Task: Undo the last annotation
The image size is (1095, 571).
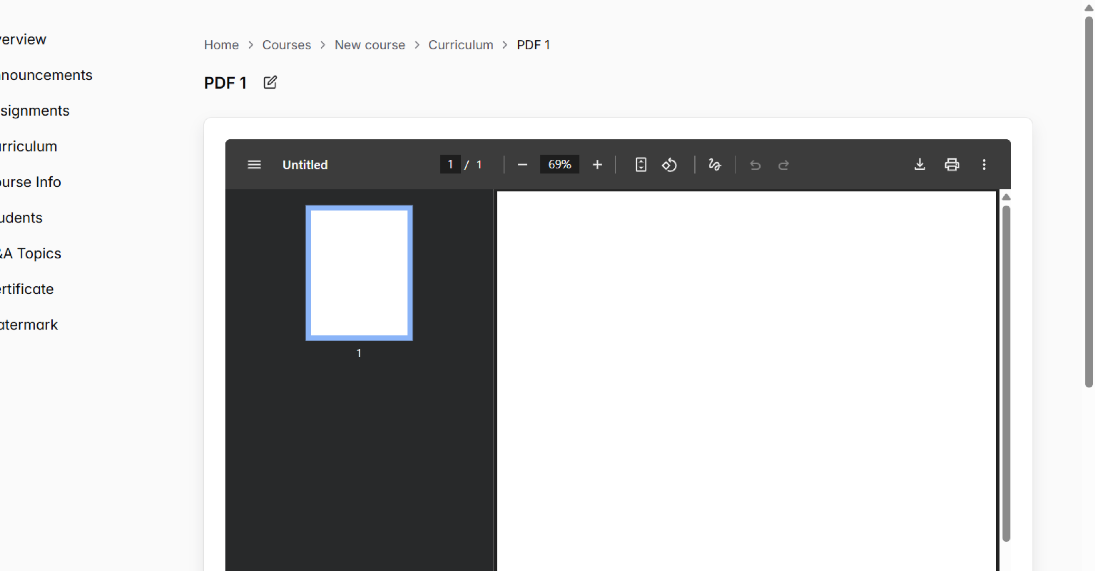Action: [755, 165]
